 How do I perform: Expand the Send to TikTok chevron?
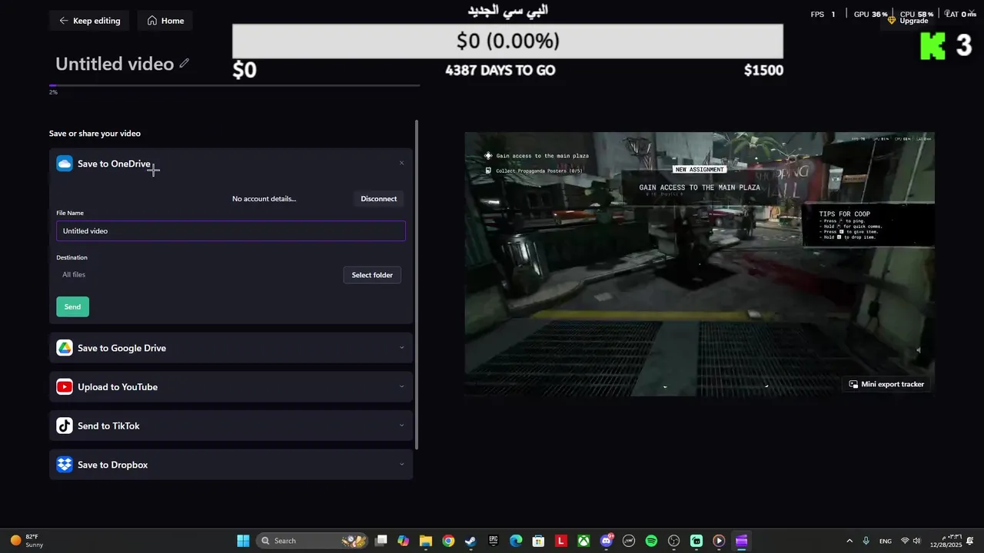coord(401,426)
